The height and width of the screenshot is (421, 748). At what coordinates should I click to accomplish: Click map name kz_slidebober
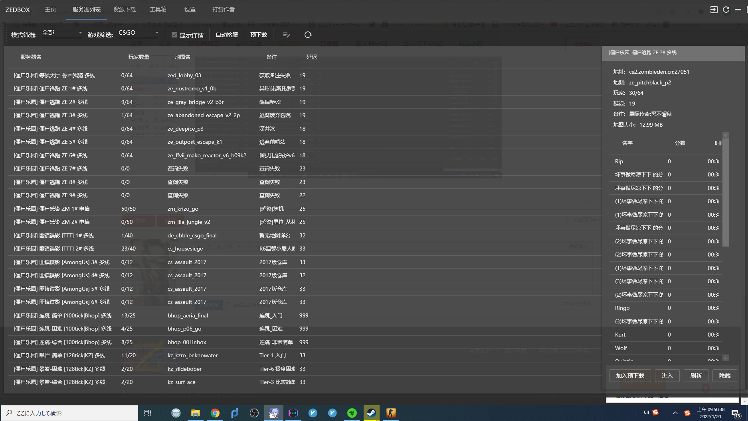184,369
